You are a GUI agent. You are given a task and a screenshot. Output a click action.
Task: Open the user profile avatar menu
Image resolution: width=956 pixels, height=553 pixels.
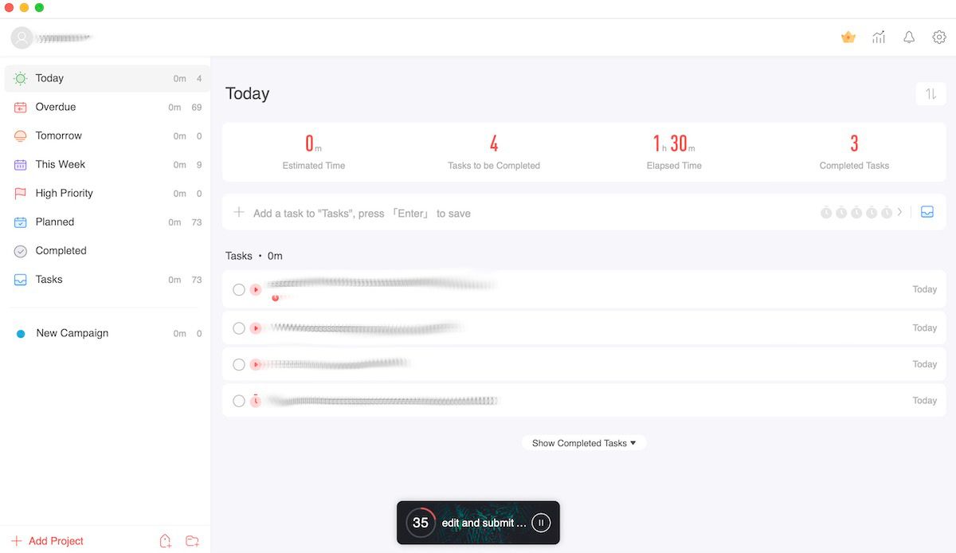22,37
